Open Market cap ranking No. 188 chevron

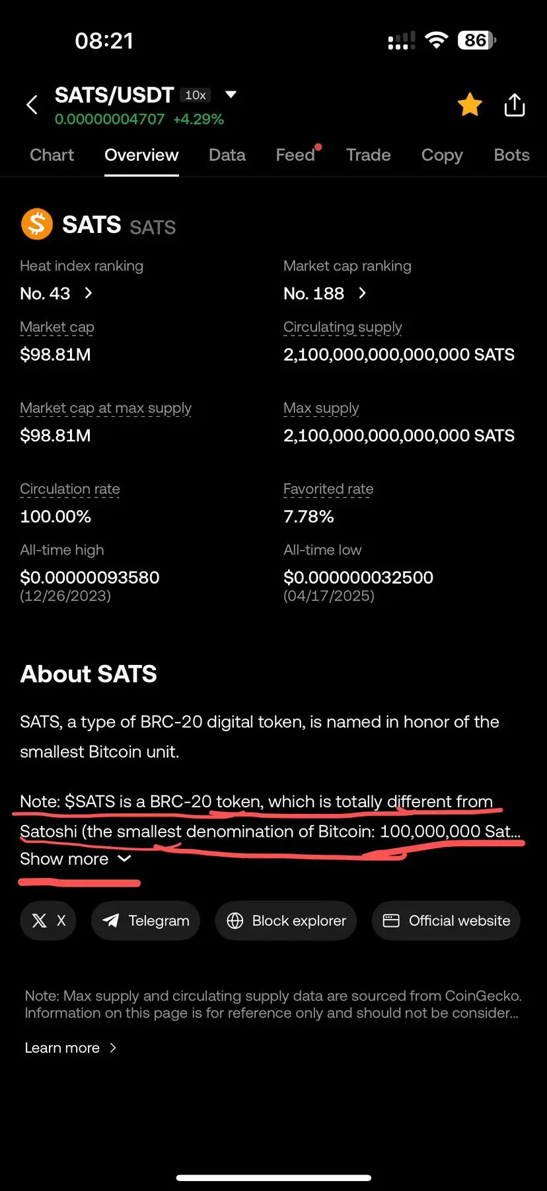362,293
